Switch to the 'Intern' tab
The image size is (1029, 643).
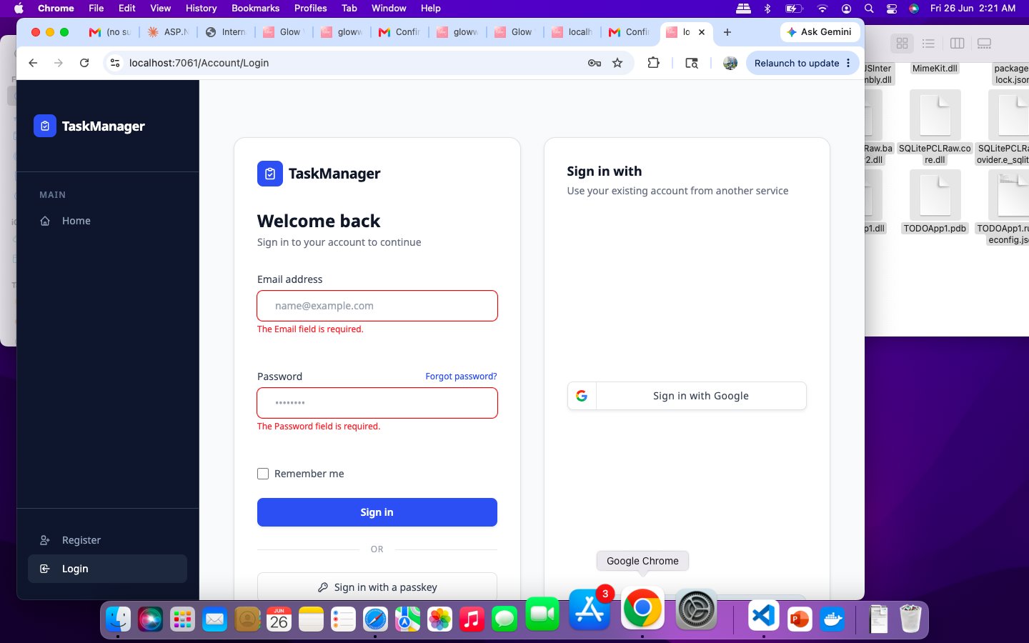[x=226, y=32]
